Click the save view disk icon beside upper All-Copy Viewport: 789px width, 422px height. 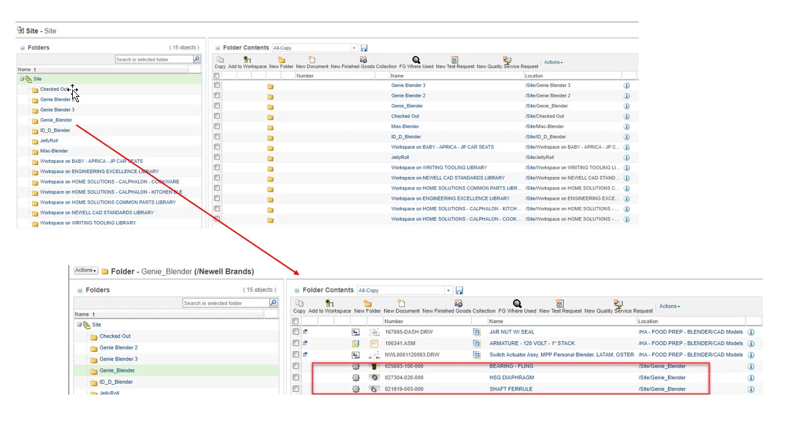(x=364, y=48)
